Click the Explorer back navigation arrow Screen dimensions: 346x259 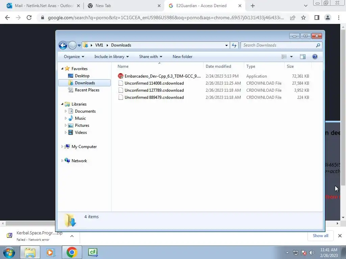point(63,46)
